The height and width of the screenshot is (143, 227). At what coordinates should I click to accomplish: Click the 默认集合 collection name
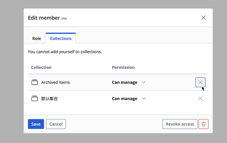click(49, 98)
